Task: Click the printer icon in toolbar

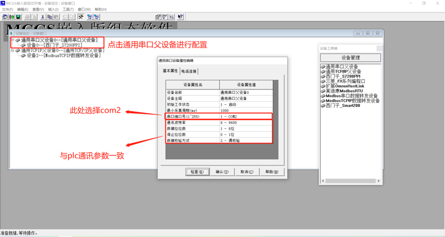Action: (x=27, y=17)
